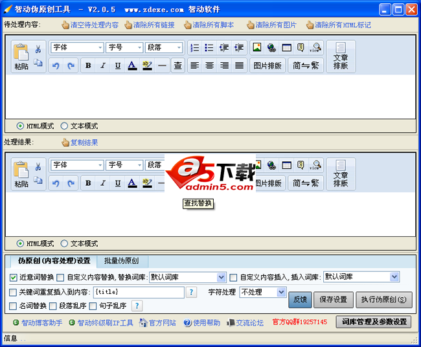The height and width of the screenshot is (347, 421).
Task: Select 文本模式 for the top editor
Action: (64, 126)
